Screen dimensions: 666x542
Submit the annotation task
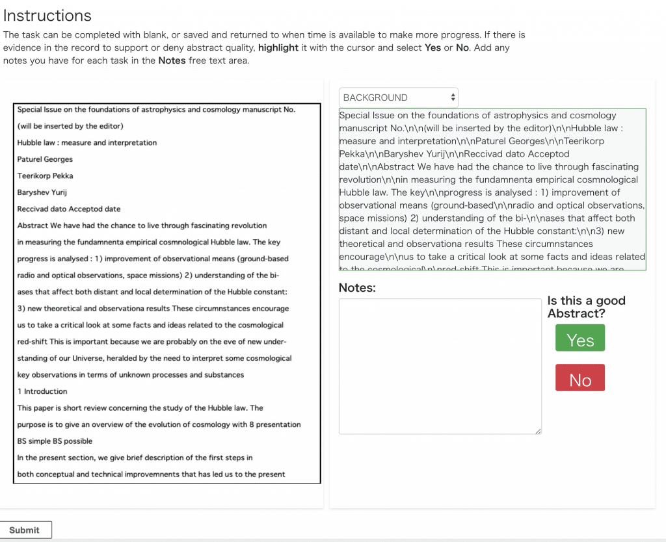pos(25,530)
